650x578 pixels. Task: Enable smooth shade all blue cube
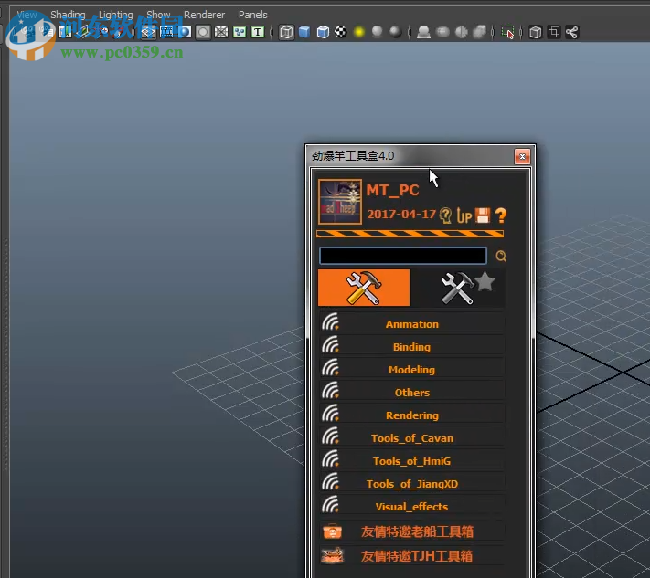304,32
